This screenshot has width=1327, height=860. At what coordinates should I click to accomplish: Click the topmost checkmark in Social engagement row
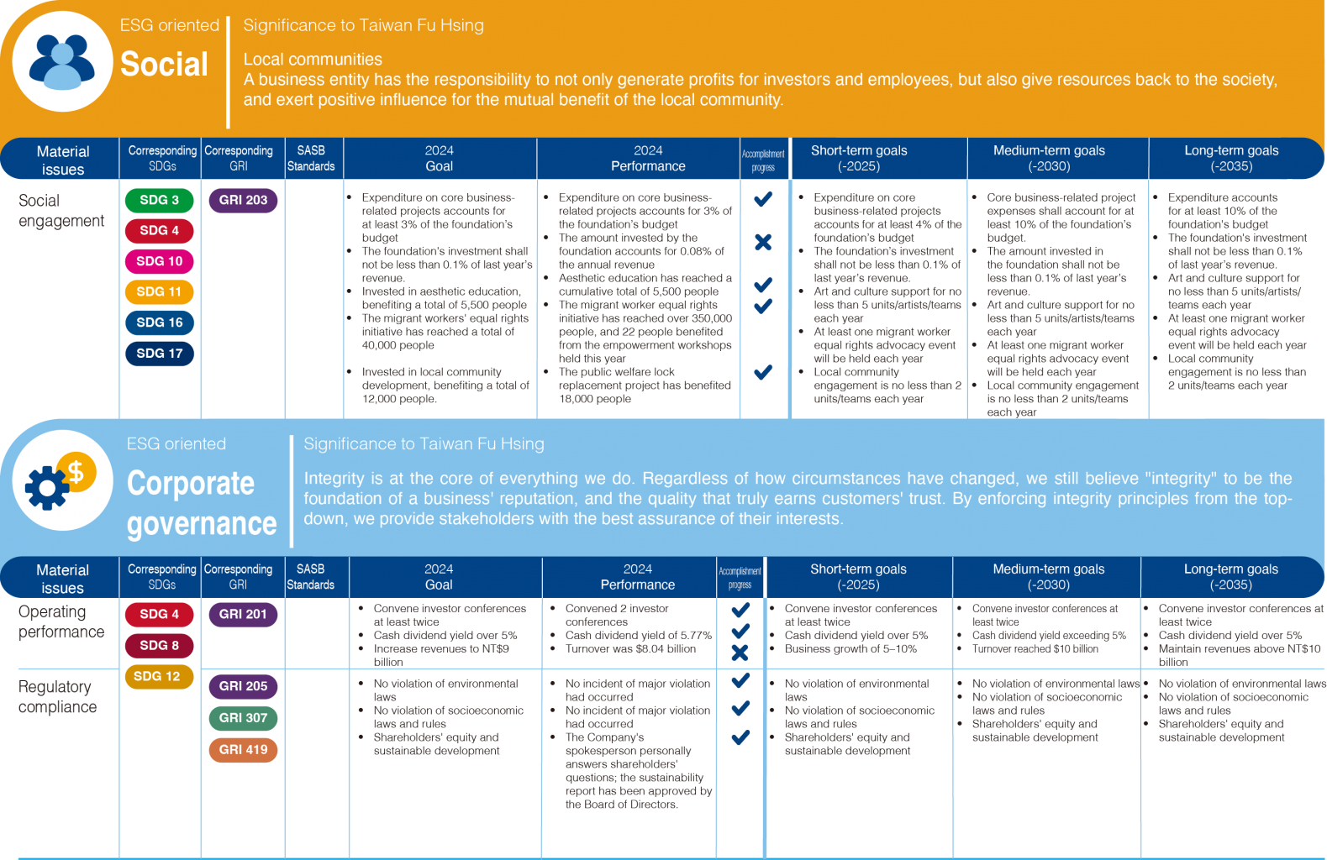(763, 199)
